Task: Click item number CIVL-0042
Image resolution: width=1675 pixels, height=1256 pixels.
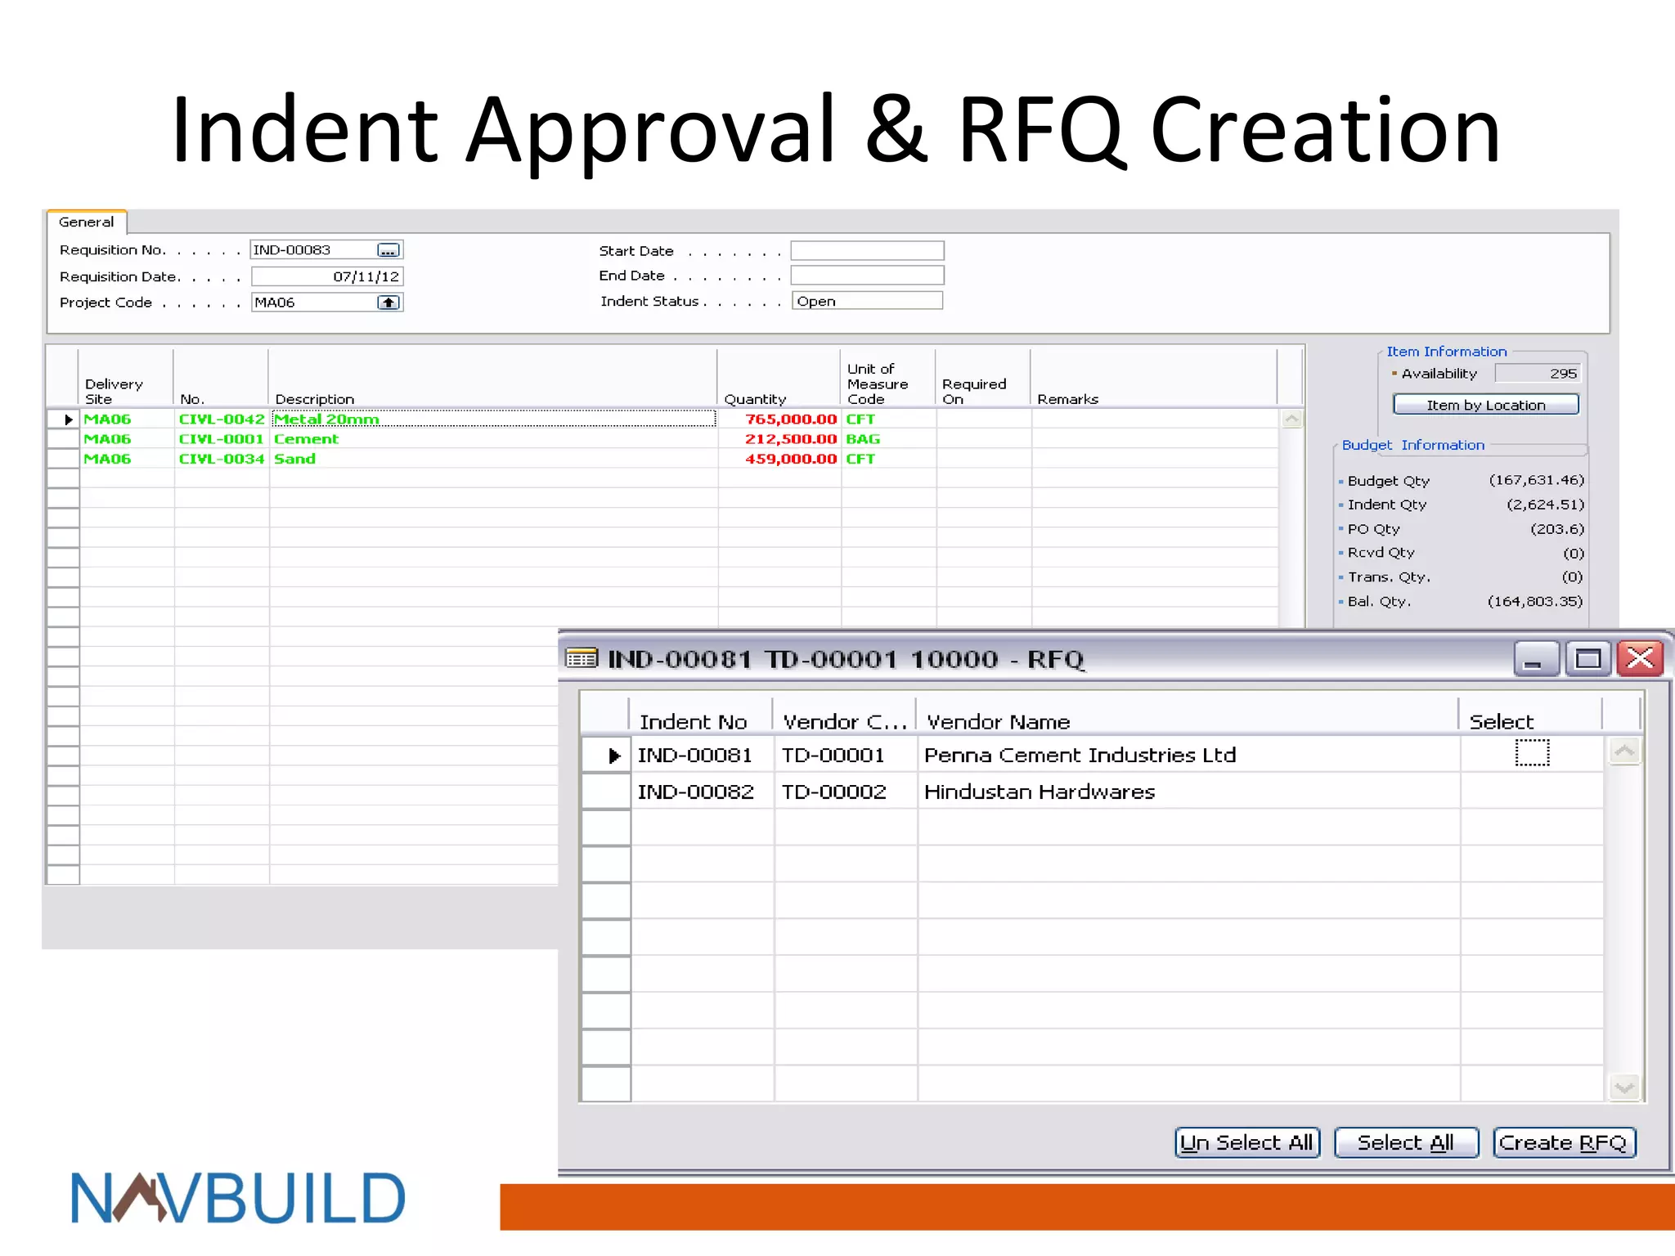Action: pos(222,419)
